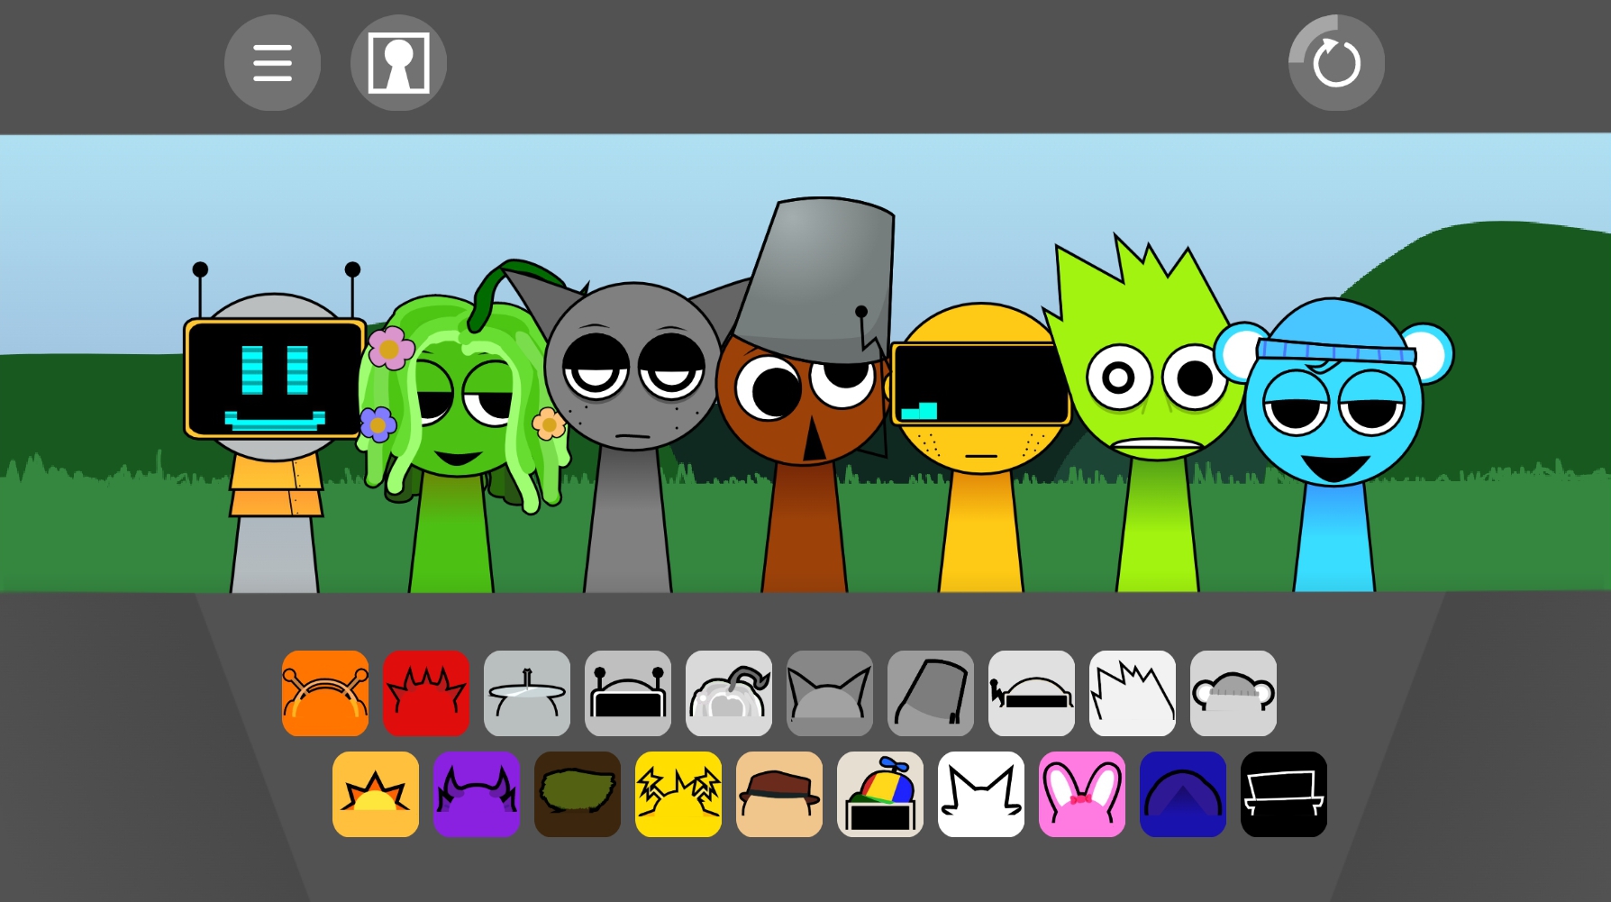1611x902 pixels.
Task: Choose the brown bushy hair icon
Action: click(x=578, y=794)
